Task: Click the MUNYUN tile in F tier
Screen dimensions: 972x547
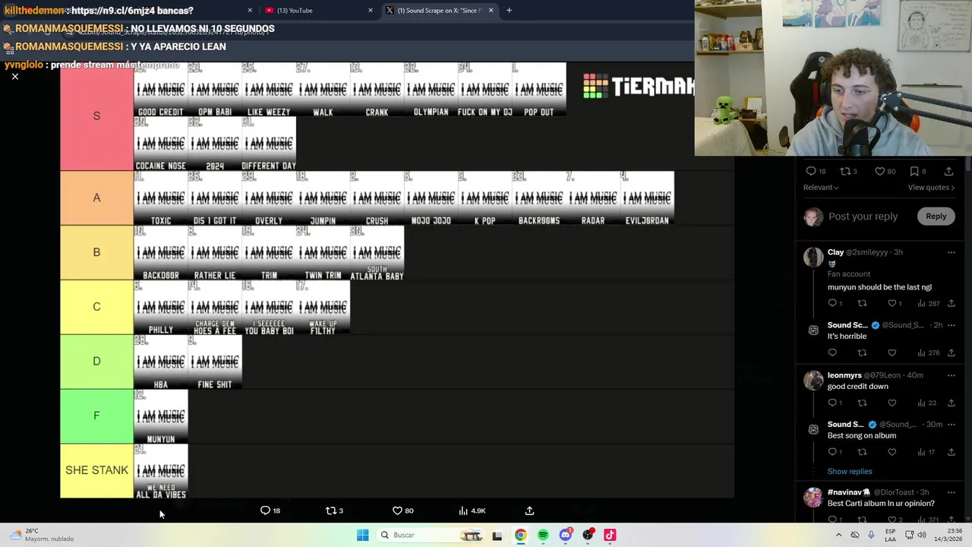Action: 161,416
